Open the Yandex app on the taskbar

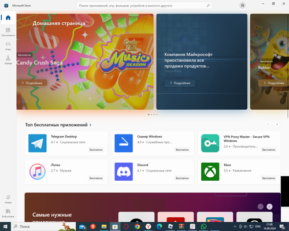click(x=93, y=226)
